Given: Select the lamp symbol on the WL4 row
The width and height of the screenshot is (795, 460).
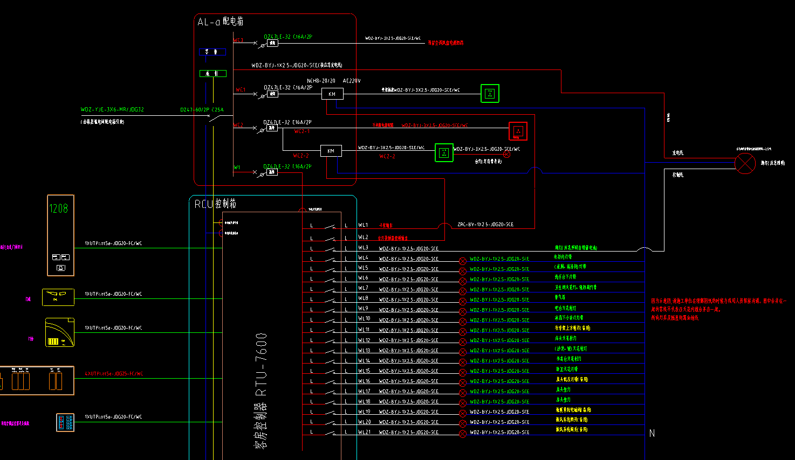Looking at the screenshot, I should [x=463, y=261].
